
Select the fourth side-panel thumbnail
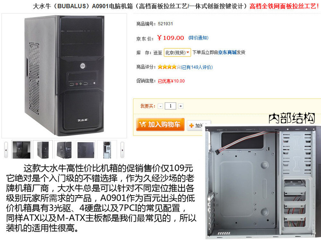click(x=86, y=149)
